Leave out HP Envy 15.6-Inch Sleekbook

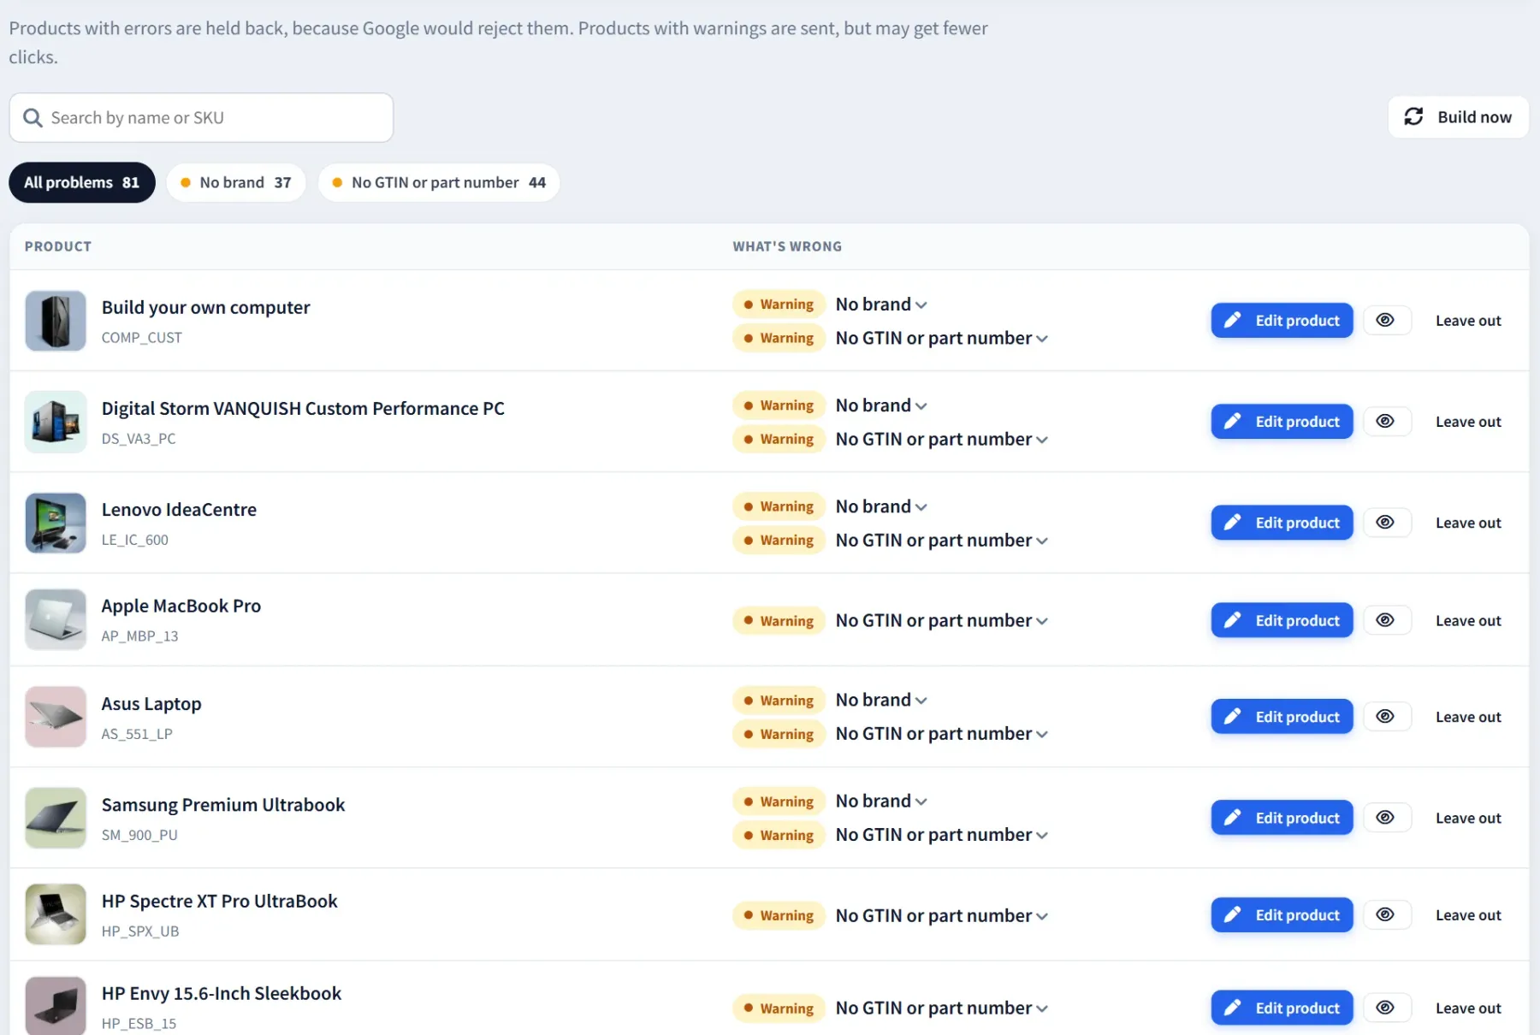1468,1008
